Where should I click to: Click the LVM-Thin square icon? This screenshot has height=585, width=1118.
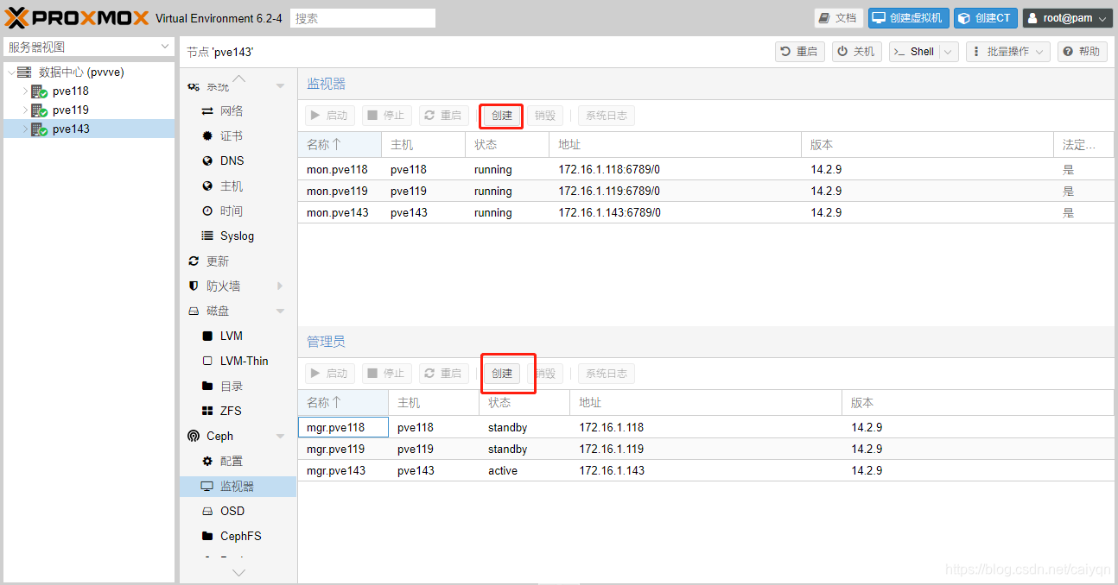[x=207, y=362]
